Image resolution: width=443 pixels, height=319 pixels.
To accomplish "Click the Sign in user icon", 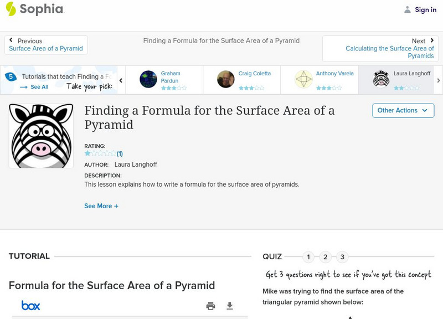I will [408, 9].
